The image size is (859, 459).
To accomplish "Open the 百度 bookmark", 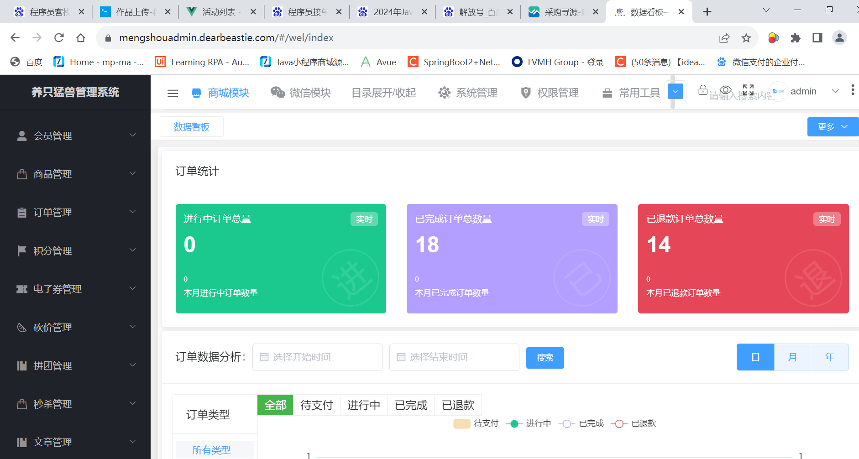I will 26,62.
